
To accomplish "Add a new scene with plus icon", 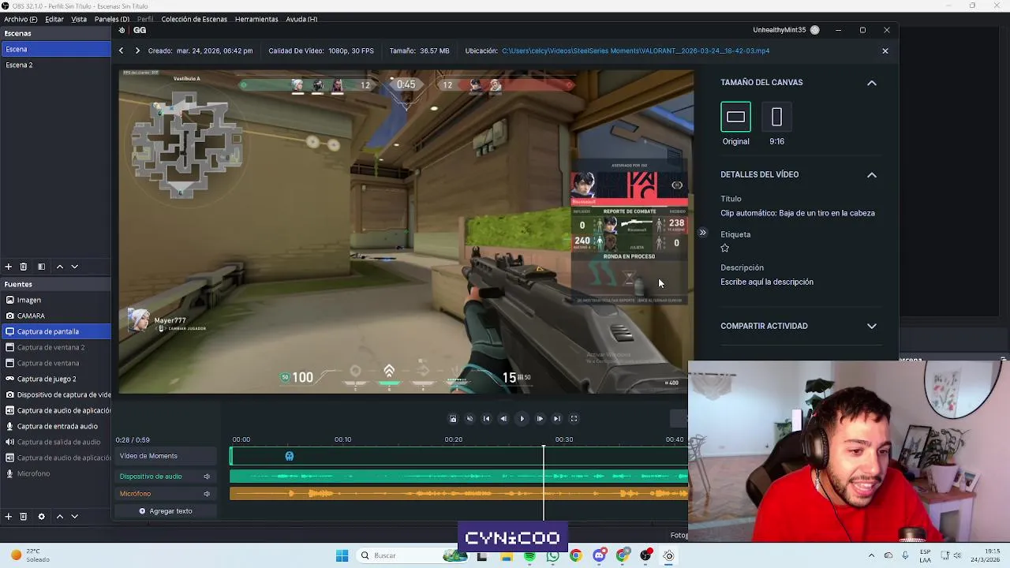I will click(x=9, y=267).
